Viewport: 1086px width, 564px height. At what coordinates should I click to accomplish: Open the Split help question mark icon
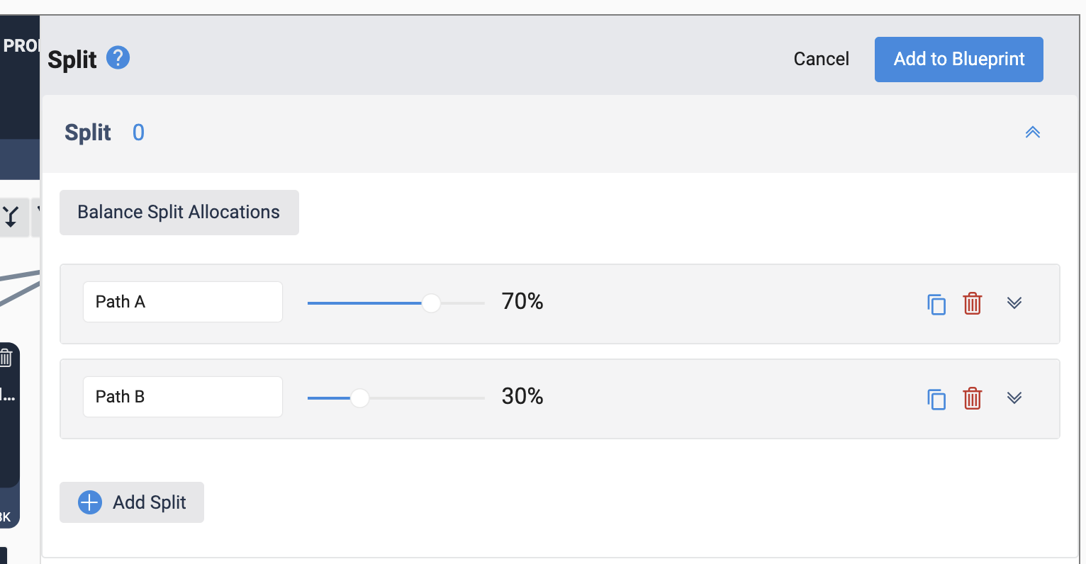(118, 57)
